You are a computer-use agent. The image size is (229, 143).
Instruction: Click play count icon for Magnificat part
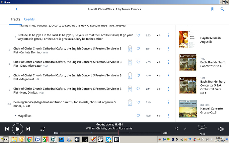(x=158, y=116)
